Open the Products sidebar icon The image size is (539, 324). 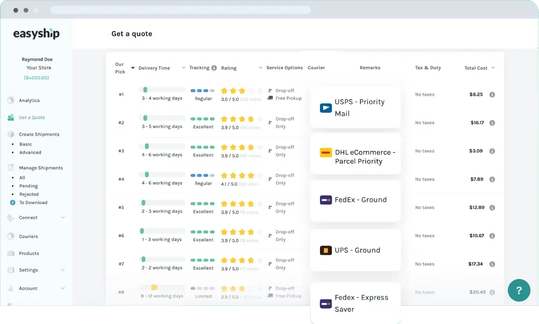click(x=12, y=253)
